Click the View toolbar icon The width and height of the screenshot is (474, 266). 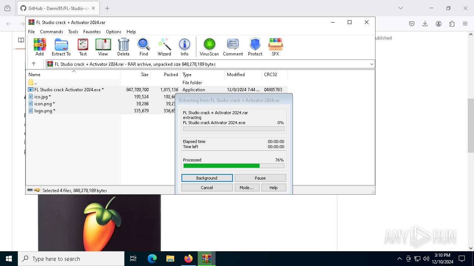[x=103, y=47]
